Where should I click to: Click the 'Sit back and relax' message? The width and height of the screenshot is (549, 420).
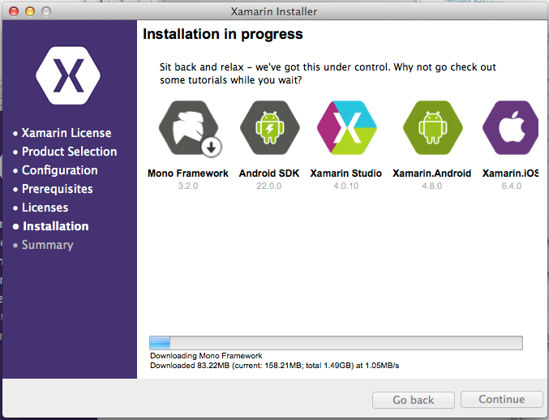coord(328,74)
